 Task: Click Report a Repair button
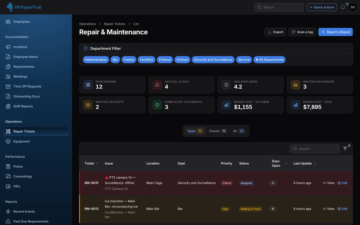point(335,32)
